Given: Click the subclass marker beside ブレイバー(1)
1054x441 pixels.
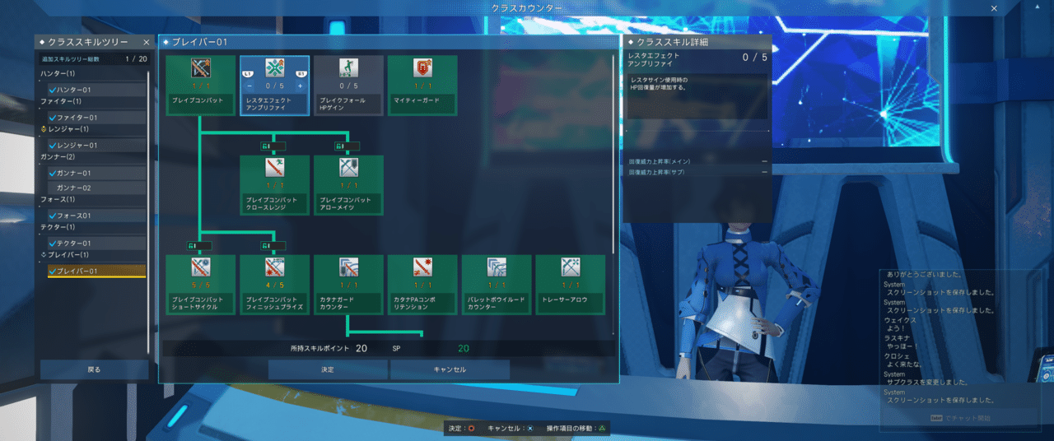Looking at the screenshot, I should (x=44, y=254).
